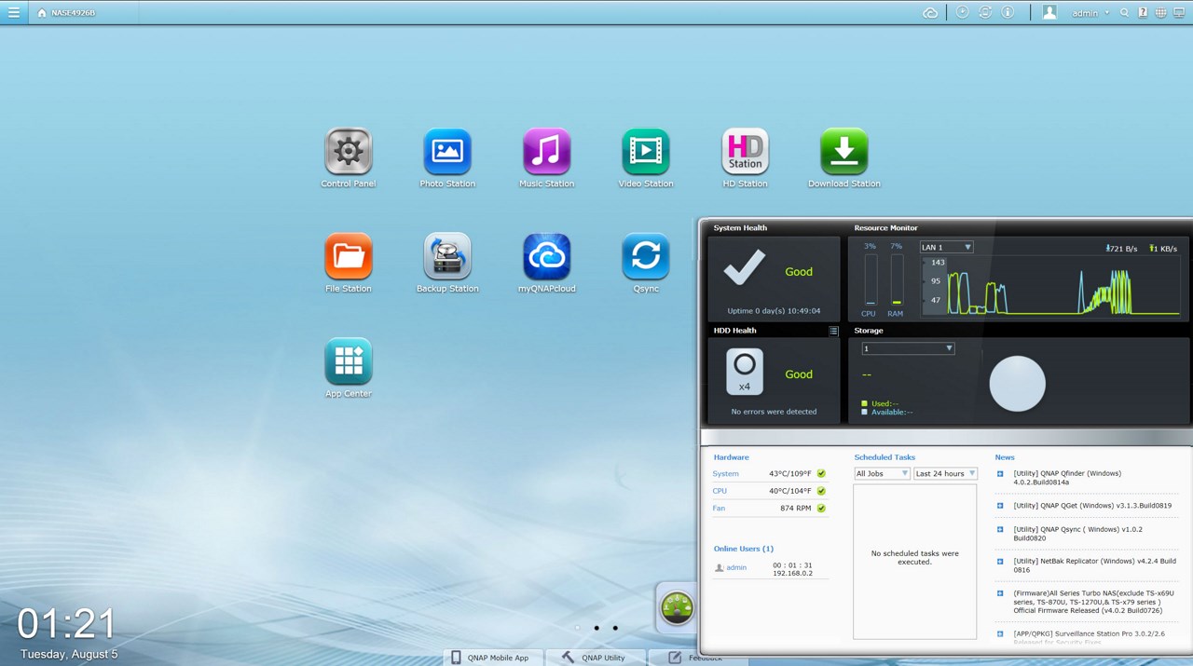The height and width of the screenshot is (666, 1193).
Task: Click the NASE4926B host name
Action: (73, 13)
